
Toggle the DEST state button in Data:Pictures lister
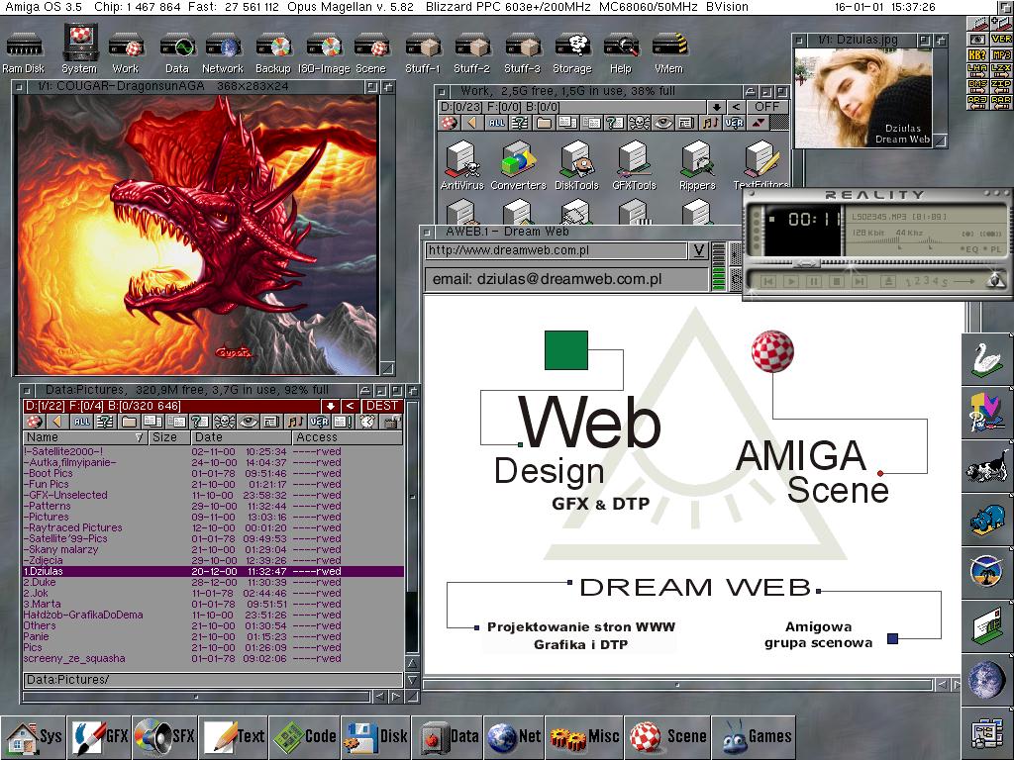point(382,406)
